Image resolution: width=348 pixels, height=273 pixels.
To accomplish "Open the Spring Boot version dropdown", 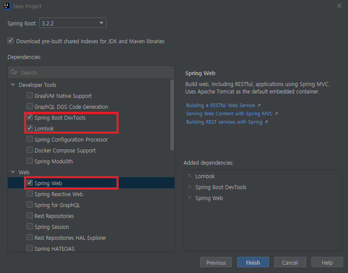I will pyautogui.click(x=73, y=23).
